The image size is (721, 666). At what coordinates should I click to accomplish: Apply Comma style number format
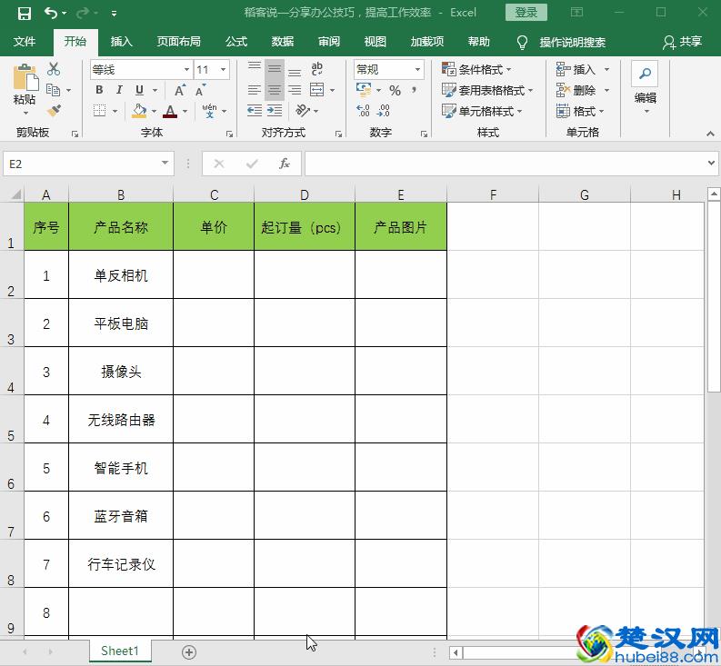(x=415, y=90)
